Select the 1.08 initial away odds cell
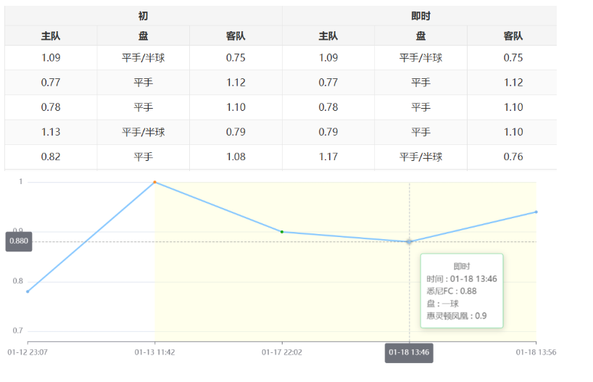The image size is (593, 382). [236, 157]
